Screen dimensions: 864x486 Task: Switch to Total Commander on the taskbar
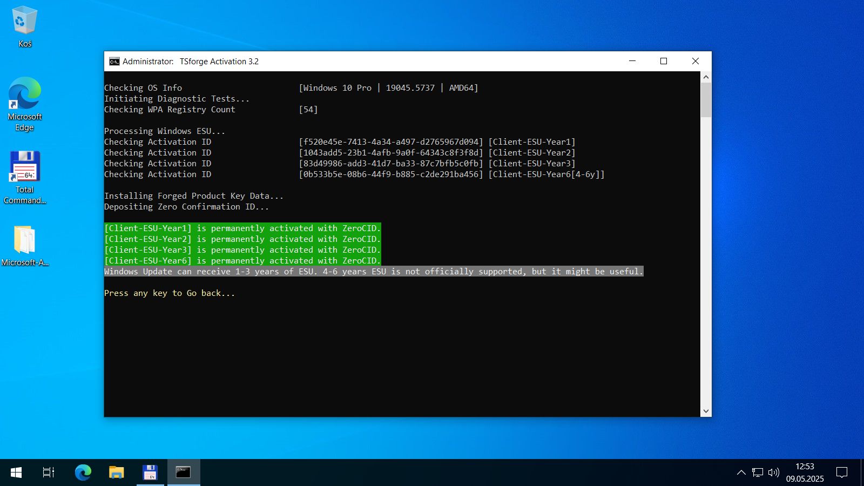click(150, 473)
